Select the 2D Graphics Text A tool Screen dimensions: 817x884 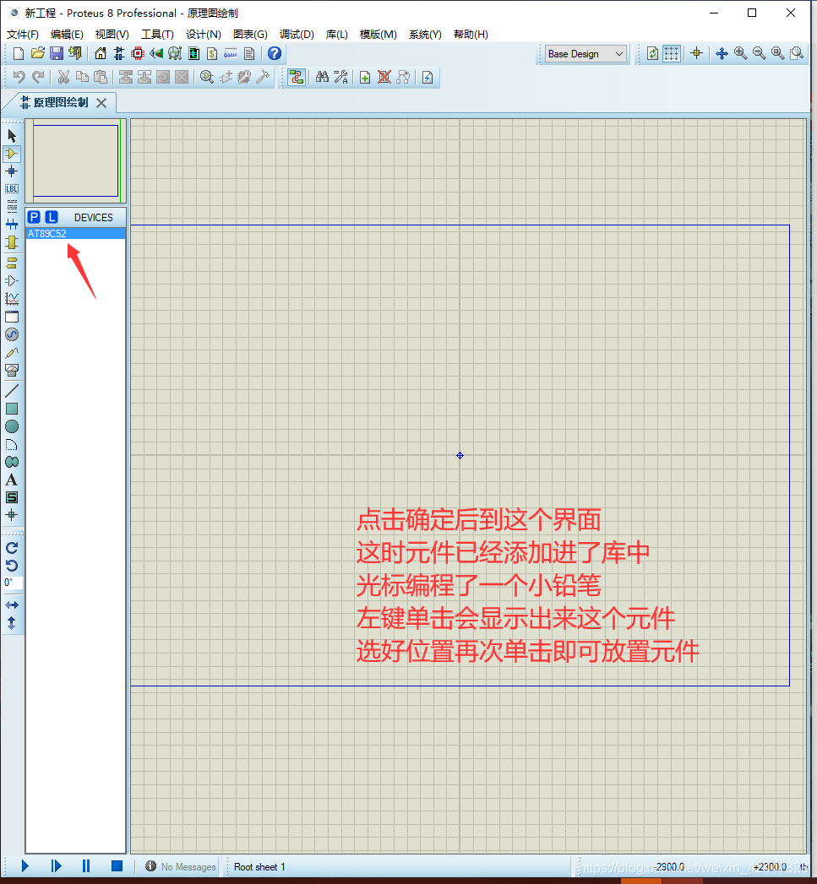pos(12,480)
